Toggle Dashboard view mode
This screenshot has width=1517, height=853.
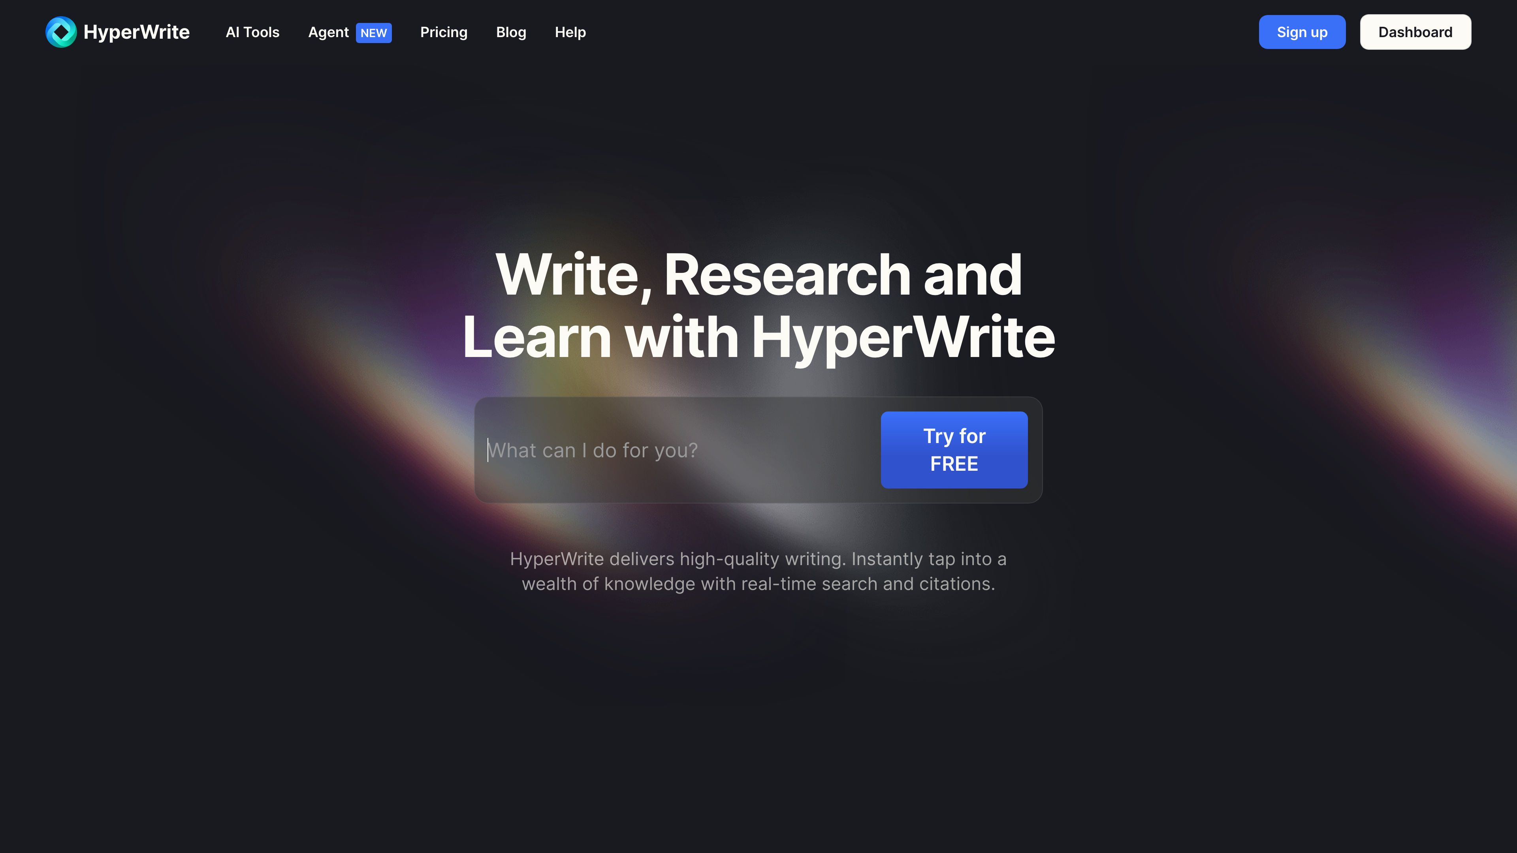[1415, 31]
